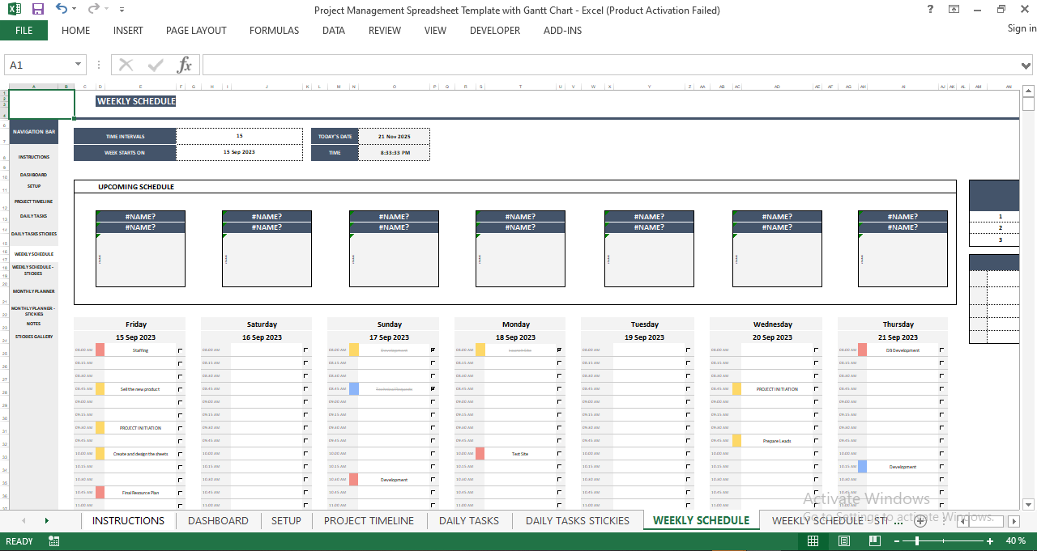Viewport: 1037px width, 551px height.
Task: Switch to the DASHBOARD sheet tab
Action: pyautogui.click(x=218, y=520)
